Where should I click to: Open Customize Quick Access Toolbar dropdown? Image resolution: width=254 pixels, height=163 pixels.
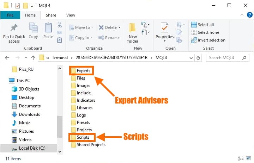click(32, 6)
